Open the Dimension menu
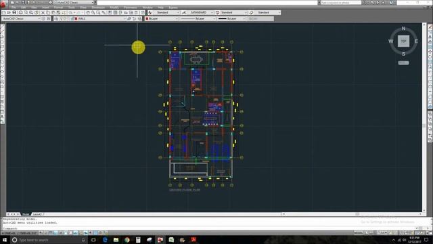Image resolution: width=433 pixels, height=244 pixels. pyautogui.click(x=98, y=7)
